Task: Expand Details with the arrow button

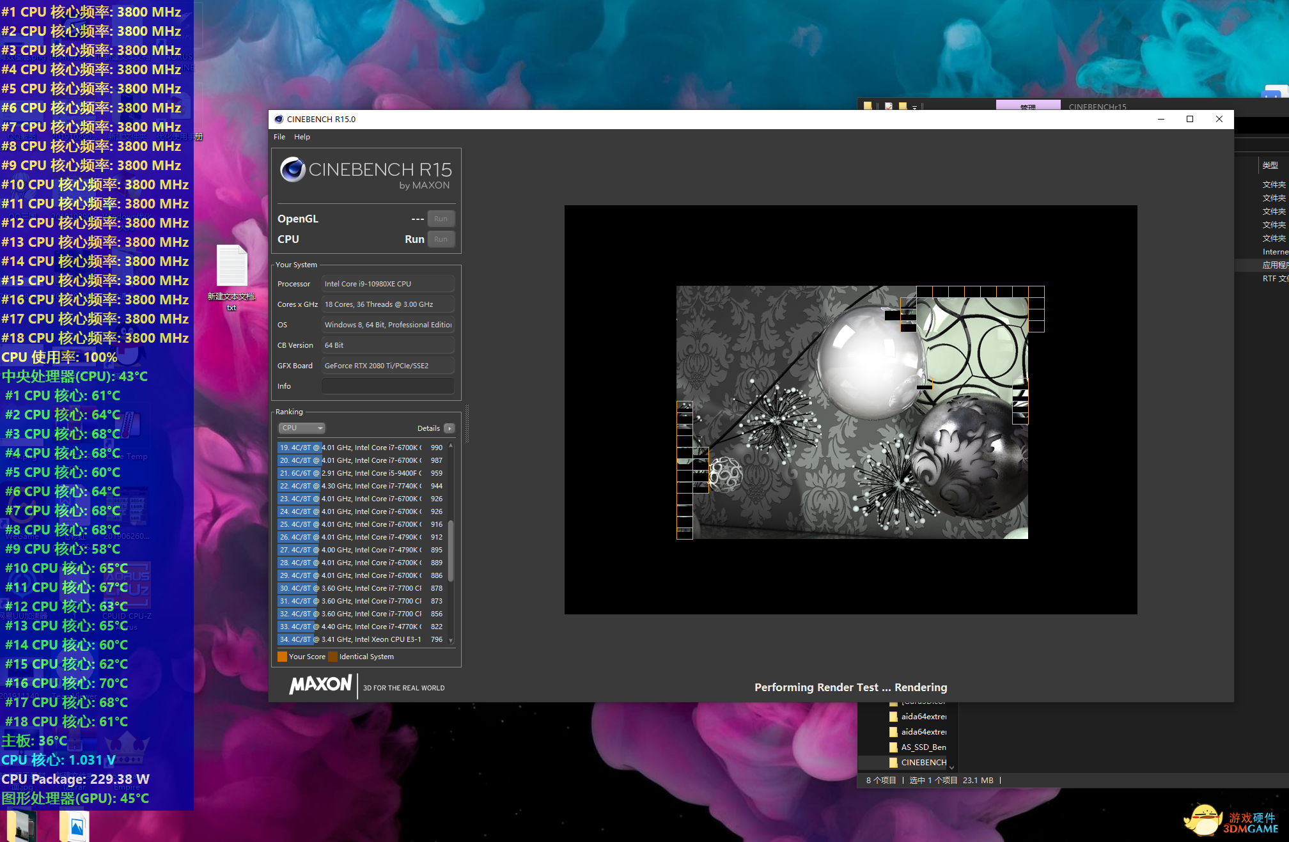Action: click(449, 428)
